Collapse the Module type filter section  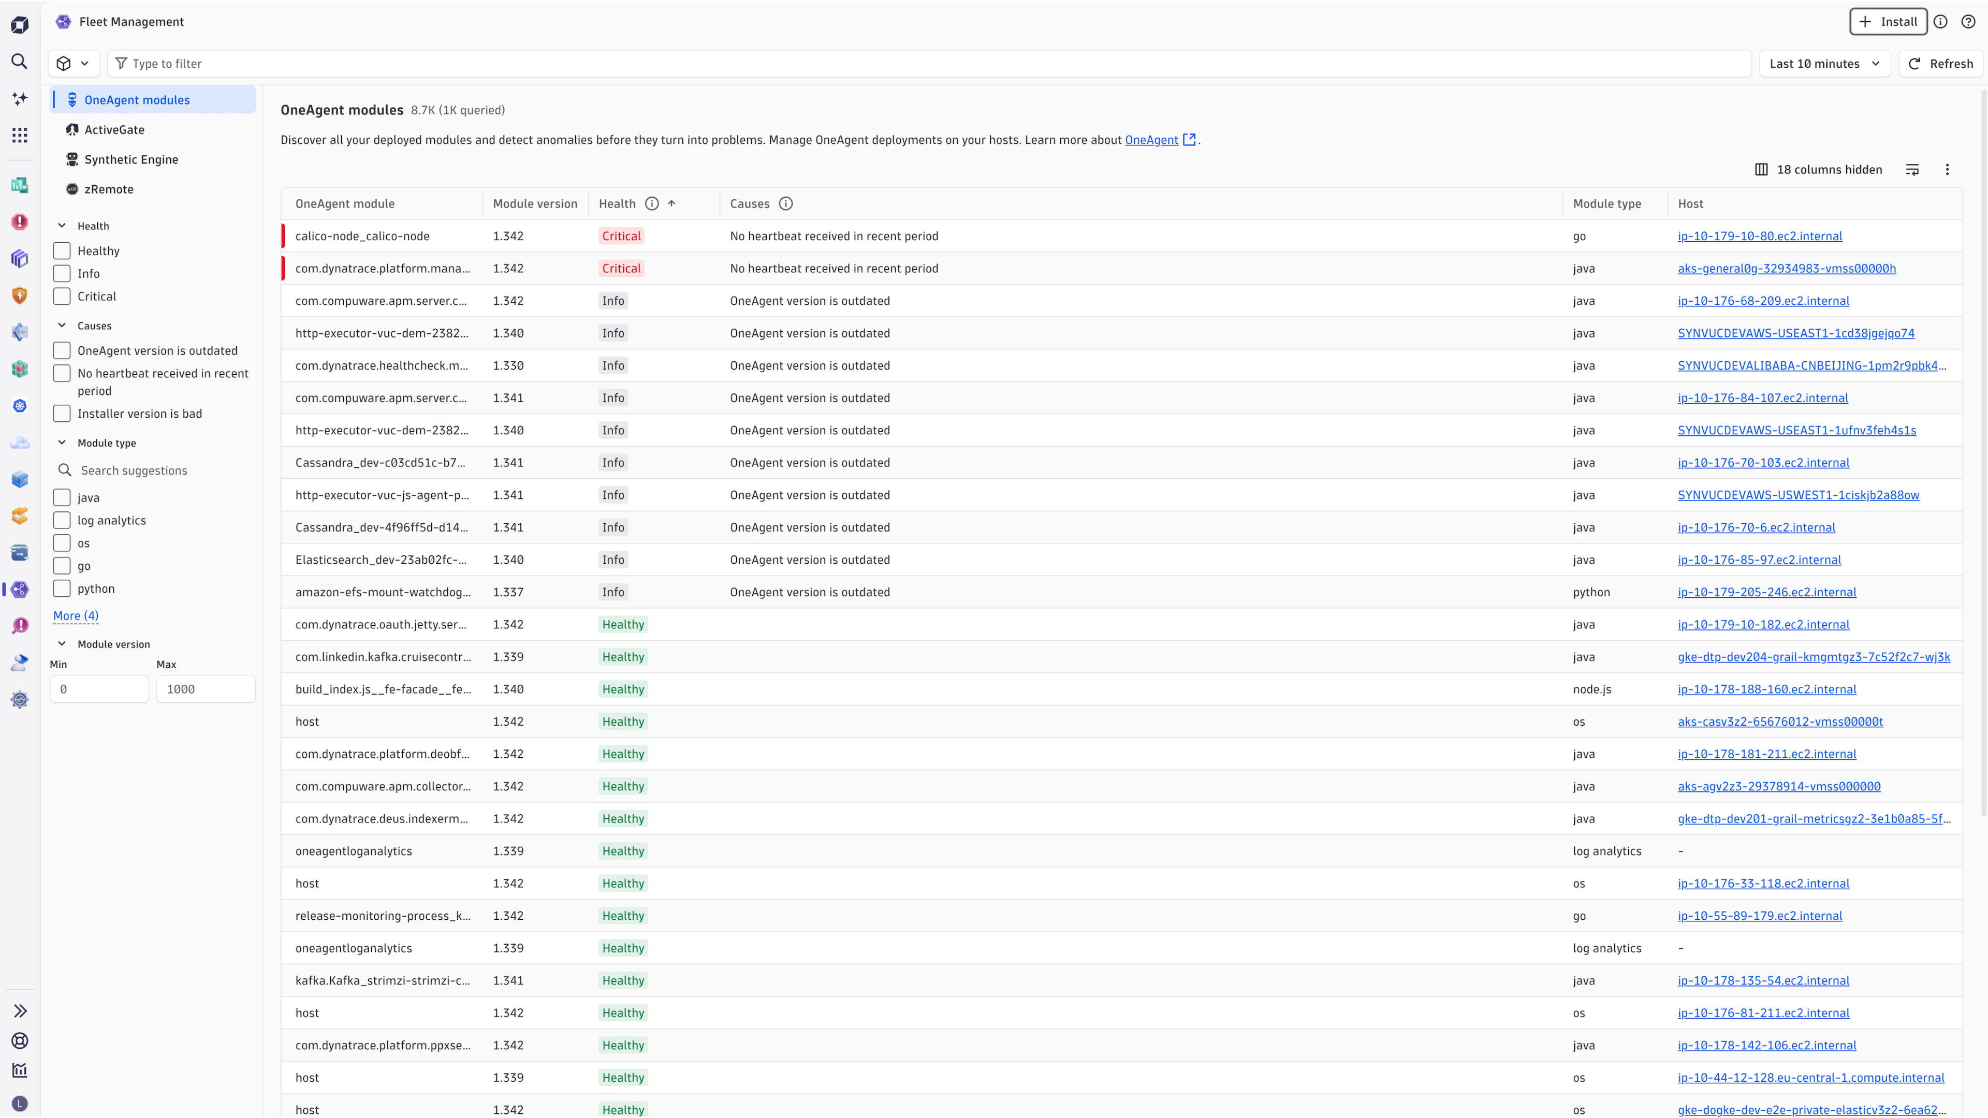pyautogui.click(x=62, y=443)
